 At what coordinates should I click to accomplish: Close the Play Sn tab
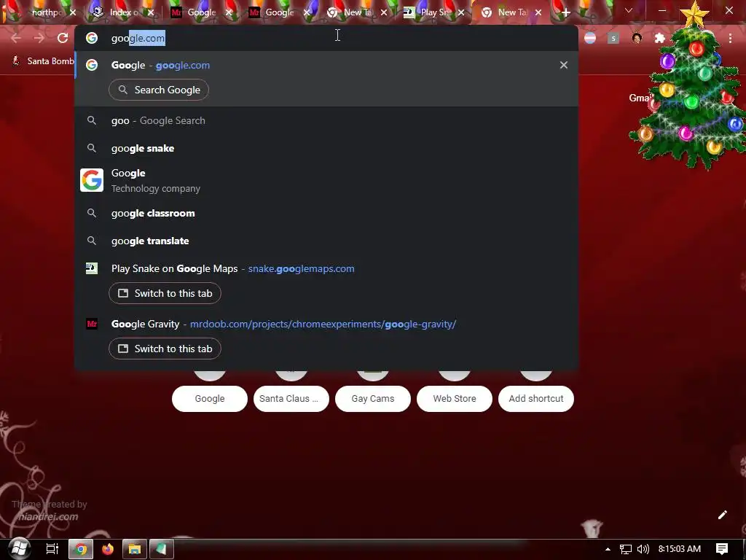click(x=461, y=13)
